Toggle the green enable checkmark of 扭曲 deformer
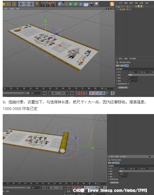The width and height of the screenshot is (154, 195). (130, 10)
